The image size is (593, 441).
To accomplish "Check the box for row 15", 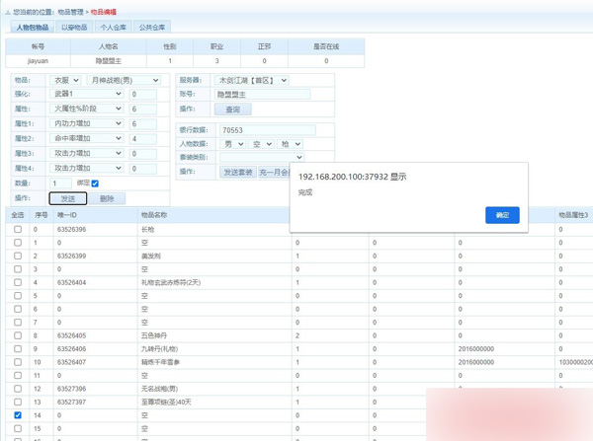I will coord(18,428).
